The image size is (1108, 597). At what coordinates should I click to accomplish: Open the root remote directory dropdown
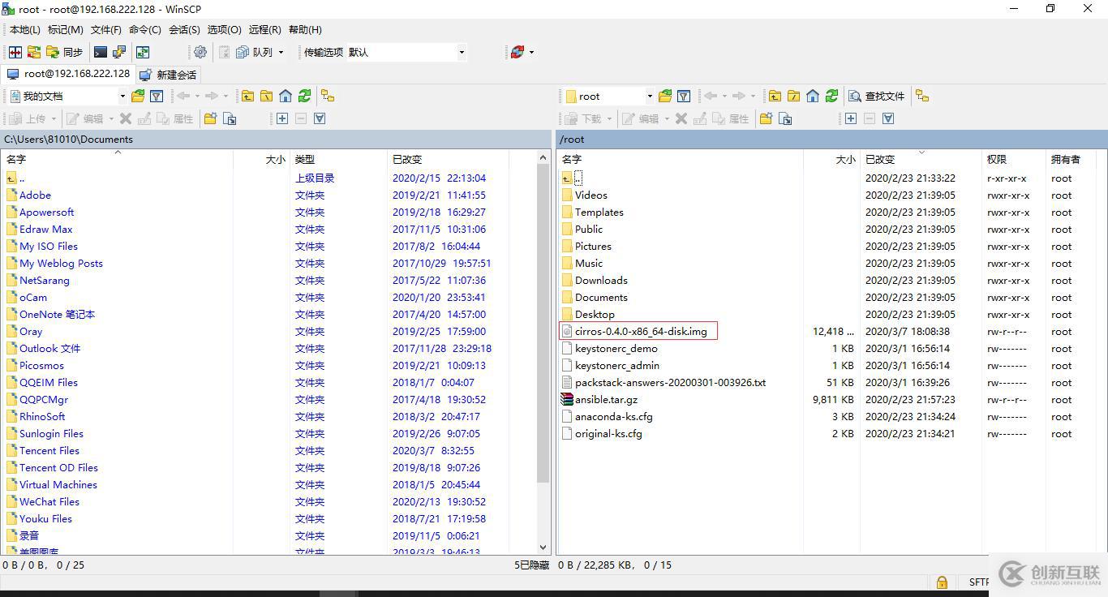tap(650, 96)
